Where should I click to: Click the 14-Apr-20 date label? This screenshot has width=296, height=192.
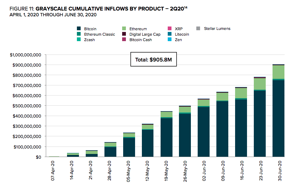pos(71,170)
